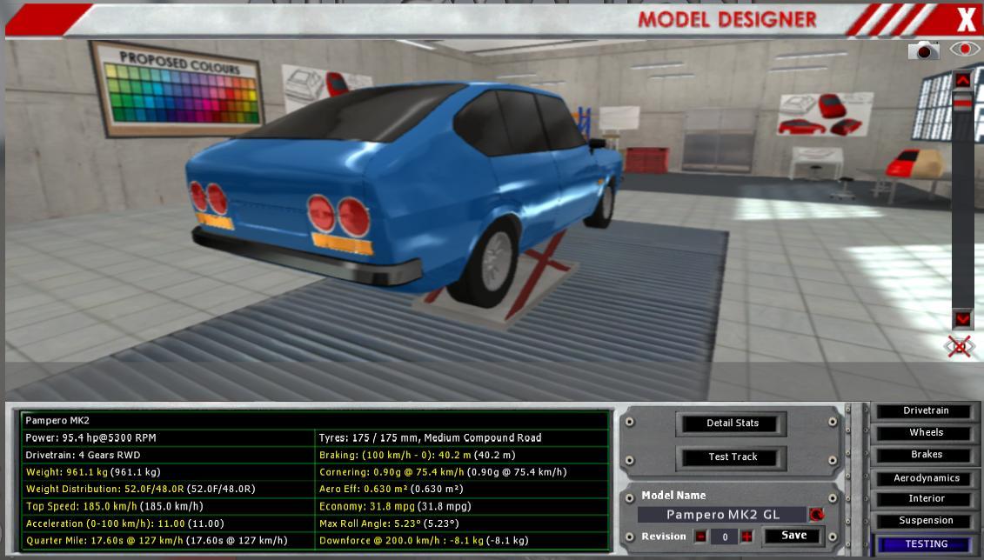Open the Drivetrain tab
Image resolution: width=984 pixels, height=560 pixels.
925,410
